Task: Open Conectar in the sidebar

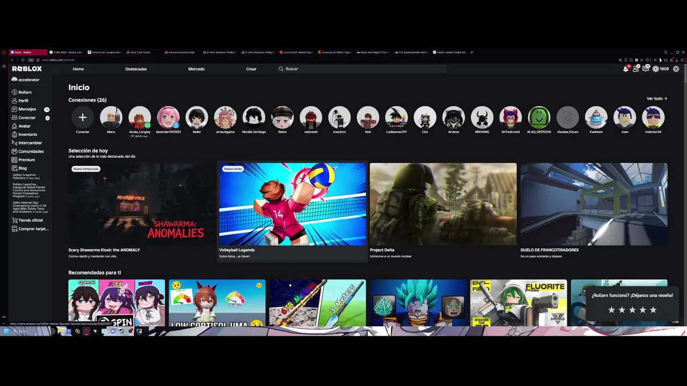Action: point(24,117)
